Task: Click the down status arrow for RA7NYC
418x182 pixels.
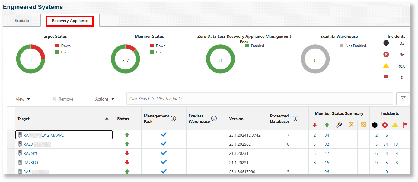Action: point(127,153)
